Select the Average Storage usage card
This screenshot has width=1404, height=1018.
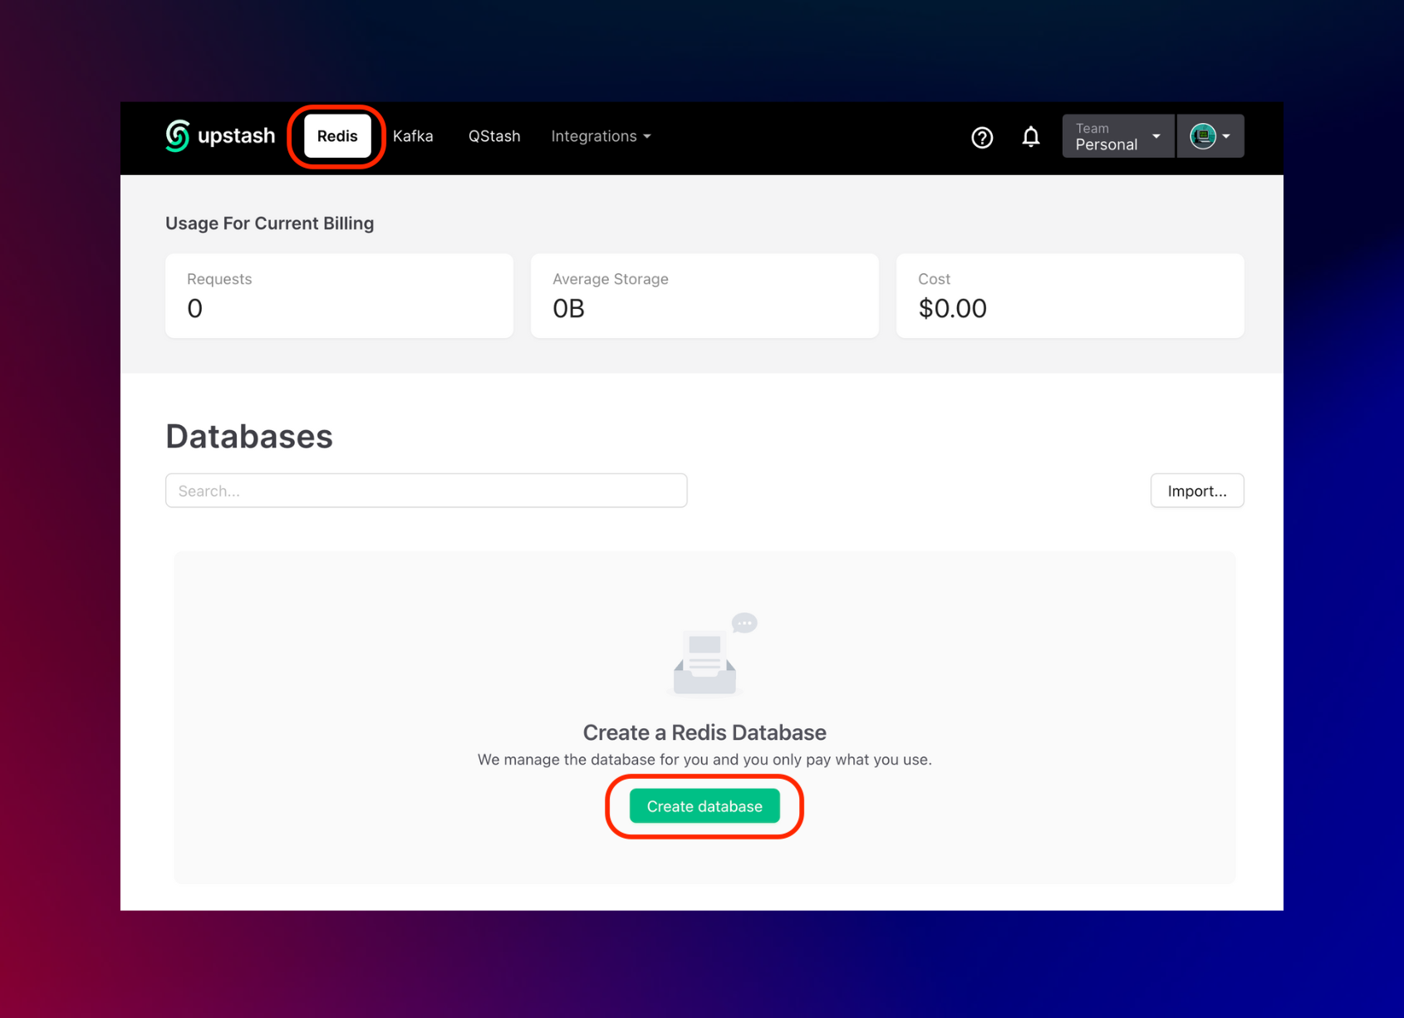pyautogui.click(x=704, y=296)
